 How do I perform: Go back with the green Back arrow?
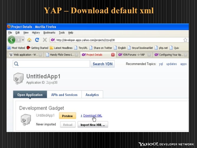12,40
